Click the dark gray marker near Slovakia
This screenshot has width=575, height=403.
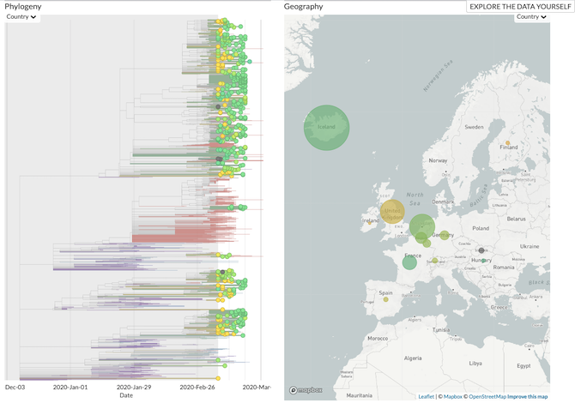tap(482, 250)
